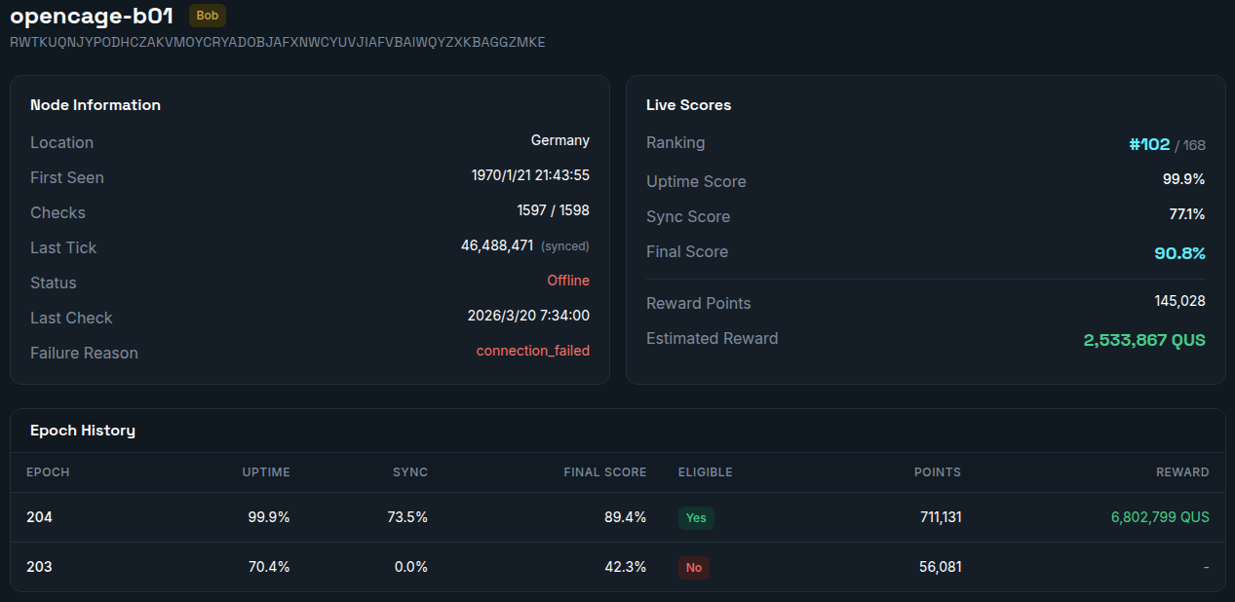Sort by the POINTS column header

click(x=937, y=472)
